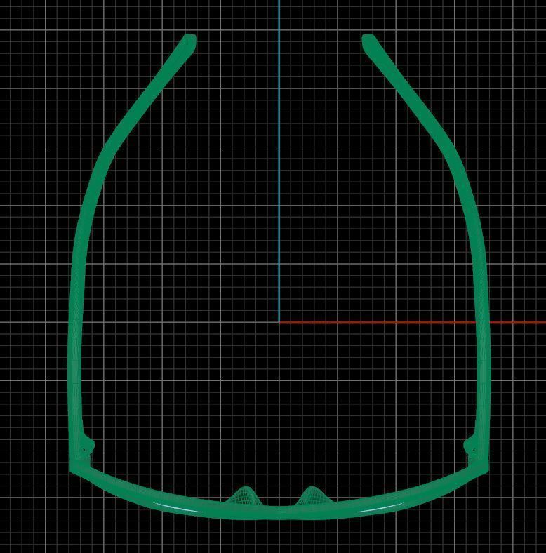Select the right temple arm tip
The width and height of the screenshot is (546, 553).
369,42
